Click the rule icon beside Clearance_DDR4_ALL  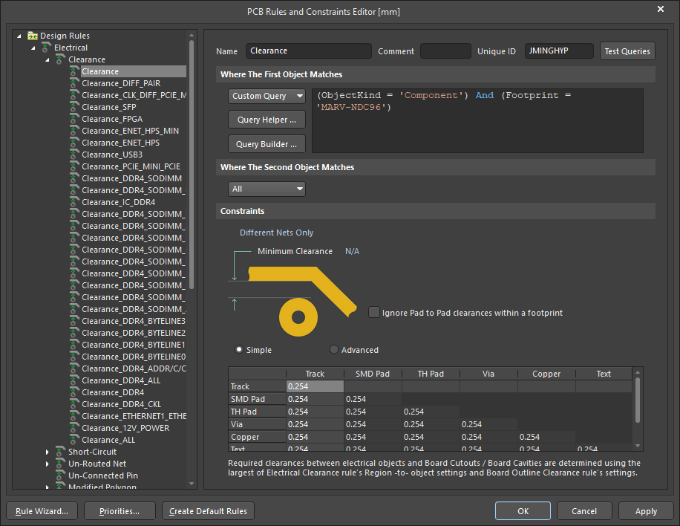pos(74,380)
